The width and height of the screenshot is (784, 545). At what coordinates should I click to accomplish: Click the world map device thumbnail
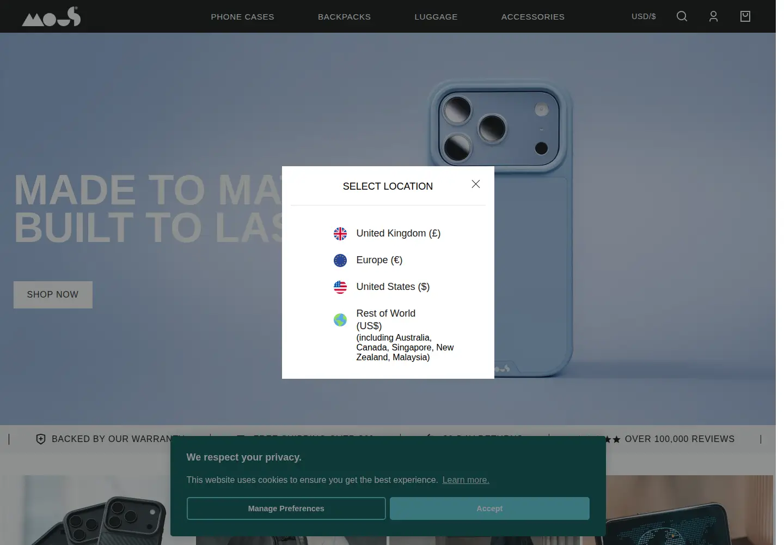click(678, 510)
